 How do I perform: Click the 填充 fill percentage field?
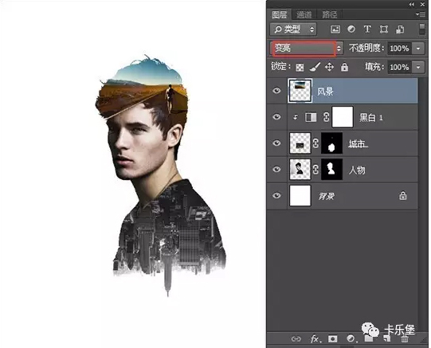tap(399, 68)
